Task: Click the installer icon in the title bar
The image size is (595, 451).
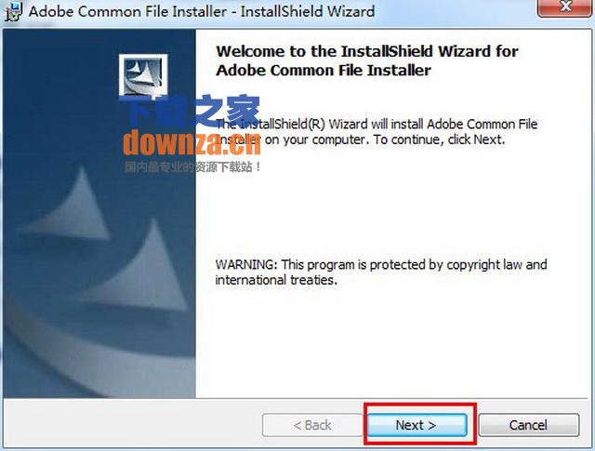Action: (x=14, y=11)
